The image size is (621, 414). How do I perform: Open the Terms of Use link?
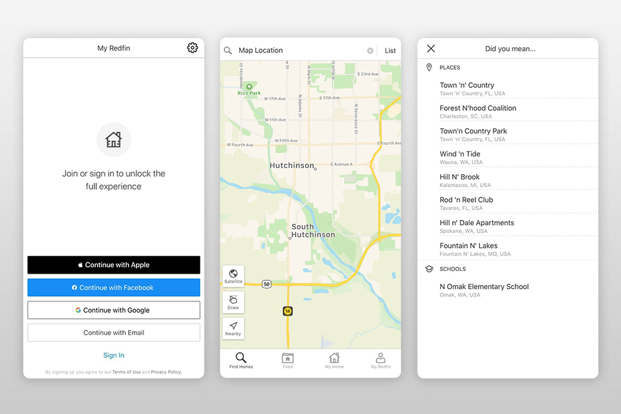coord(126,372)
